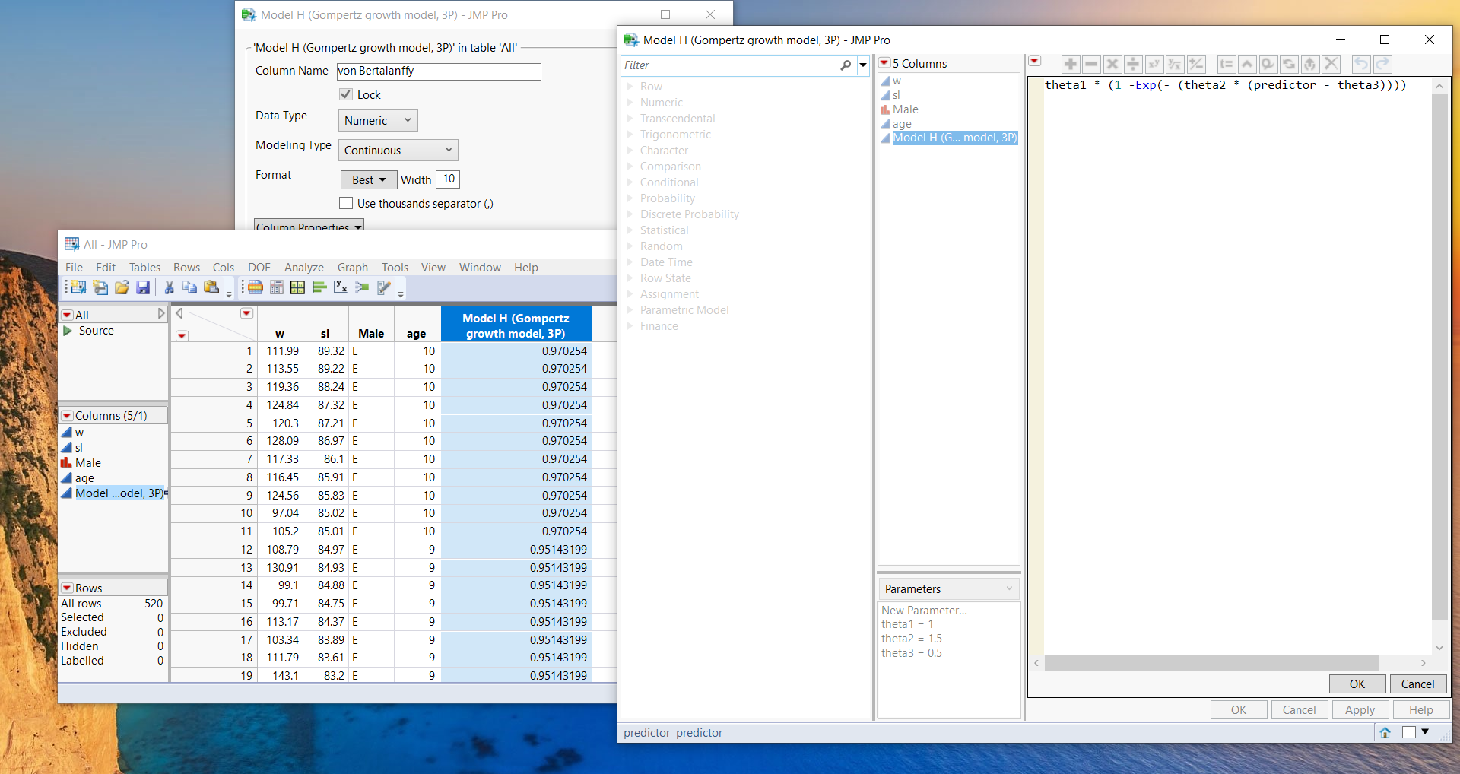Open the DOE menu
The width and height of the screenshot is (1460, 774).
point(259,267)
